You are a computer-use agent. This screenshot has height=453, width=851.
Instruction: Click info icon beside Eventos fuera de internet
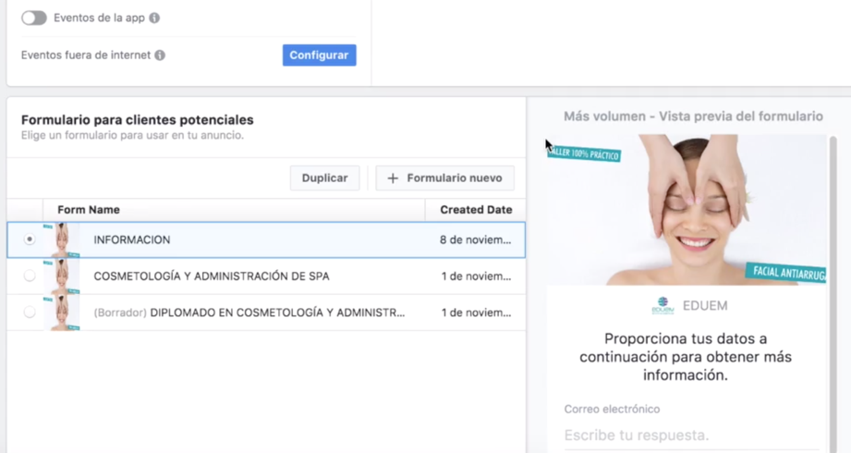(x=160, y=55)
